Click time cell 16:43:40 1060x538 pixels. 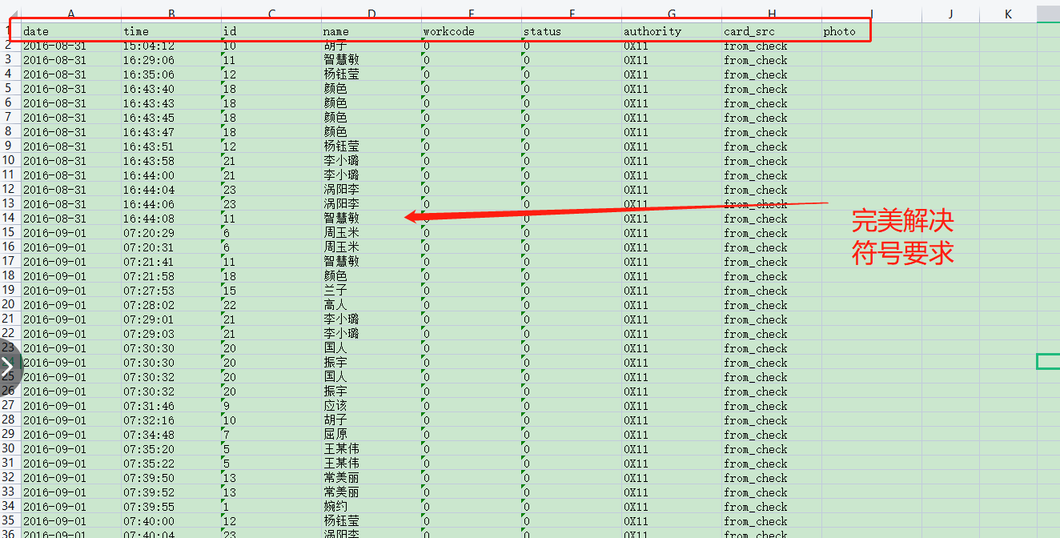171,89
